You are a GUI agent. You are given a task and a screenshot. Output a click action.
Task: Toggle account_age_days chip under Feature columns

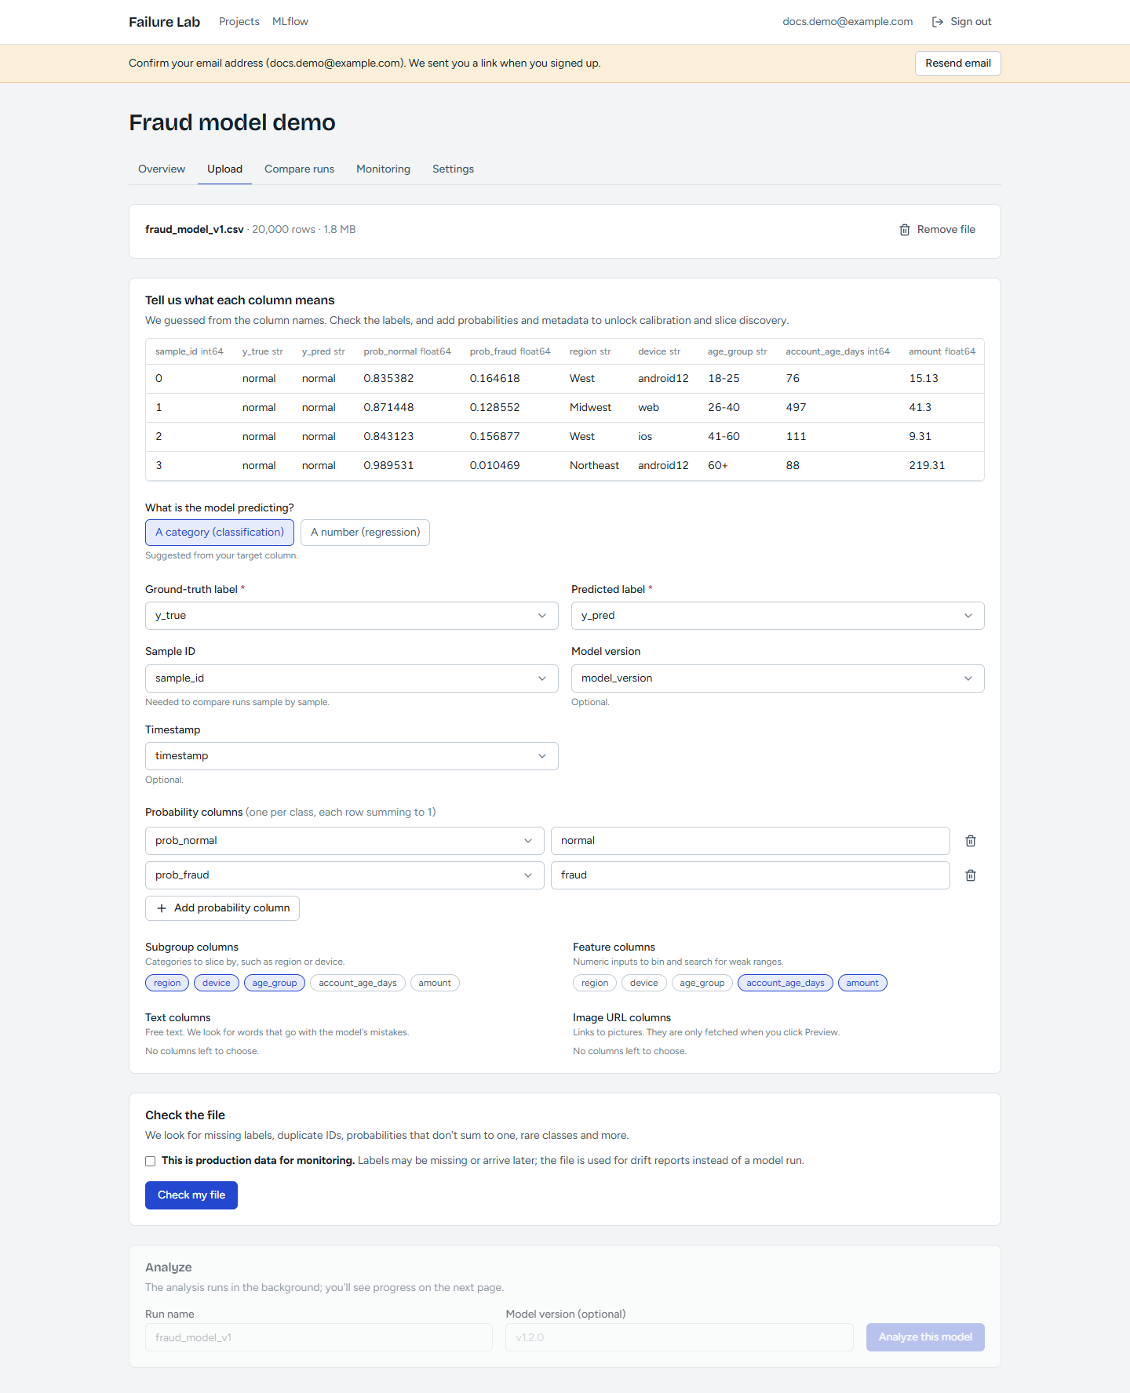(786, 984)
